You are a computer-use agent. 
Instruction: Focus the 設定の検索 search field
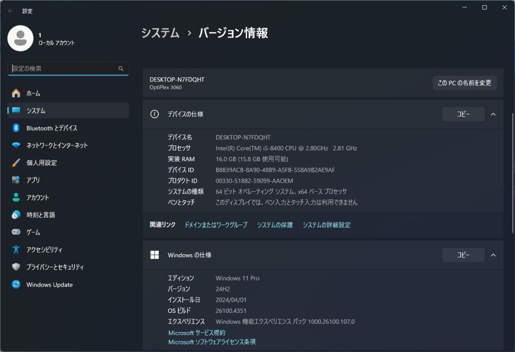[68, 69]
